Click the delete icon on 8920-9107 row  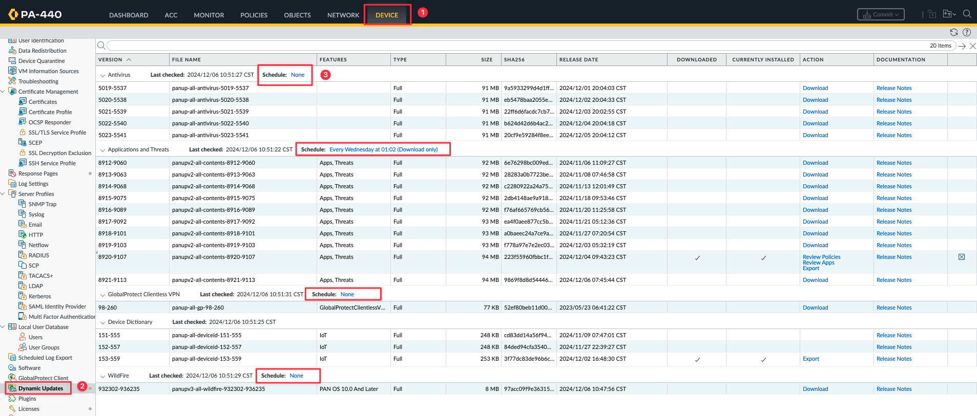pos(962,257)
